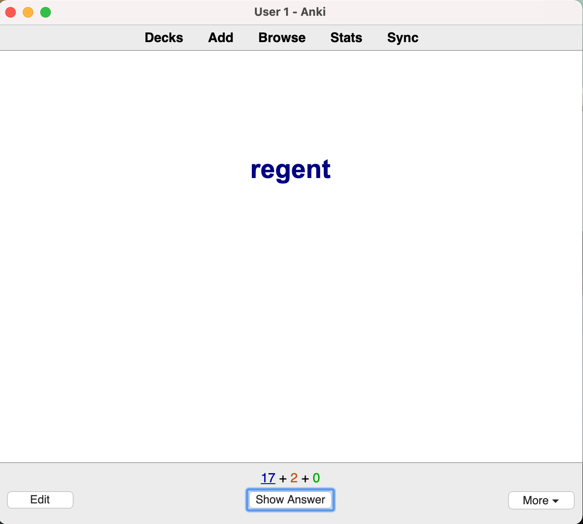Click Add to create a new card
583x524 pixels.
point(221,38)
